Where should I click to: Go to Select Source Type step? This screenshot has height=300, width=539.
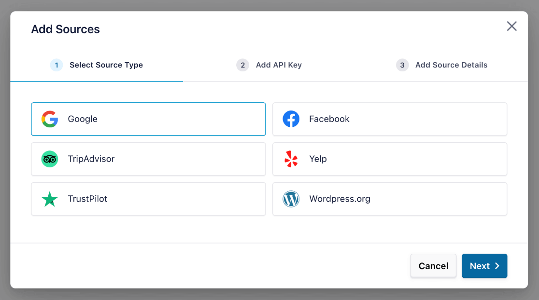click(x=106, y=65)
